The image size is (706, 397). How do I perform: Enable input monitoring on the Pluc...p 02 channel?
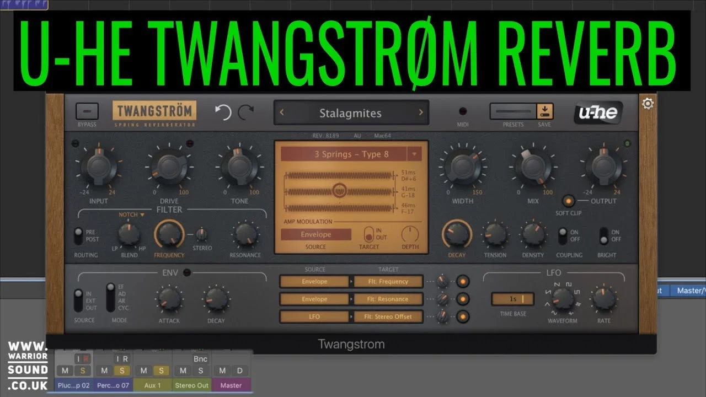click(x=78, y=358)
